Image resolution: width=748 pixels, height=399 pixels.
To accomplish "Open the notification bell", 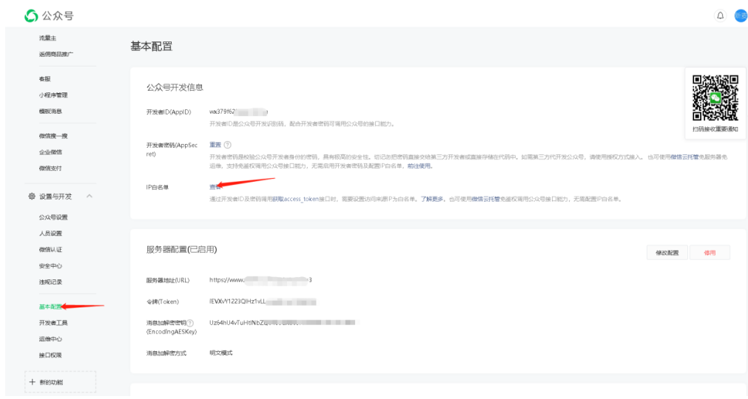I will pyautogui.click(x=721, y=16).
